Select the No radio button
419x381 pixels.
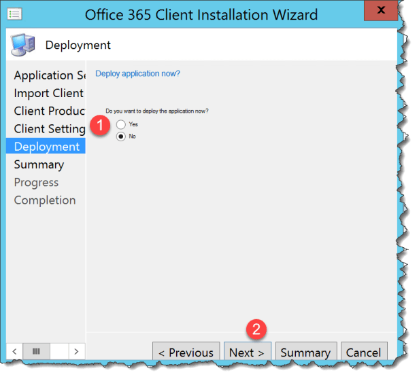pos(121,137)
